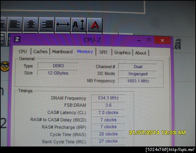Screen dimensions: 196x153
Task: Click the CAS# Latency value 7.0 clocks
Action: click(108, 113)
